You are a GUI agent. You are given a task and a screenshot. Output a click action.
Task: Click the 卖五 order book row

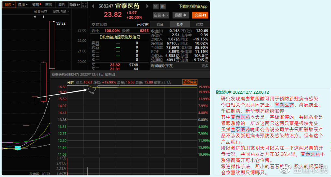coord(120,43)
